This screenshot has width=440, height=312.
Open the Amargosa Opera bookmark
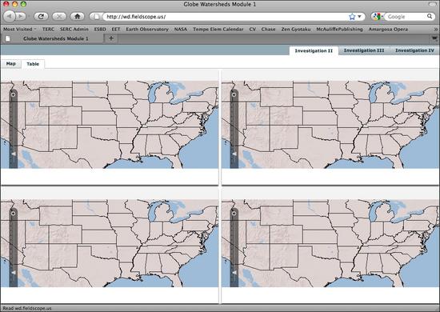pos(388,29)
